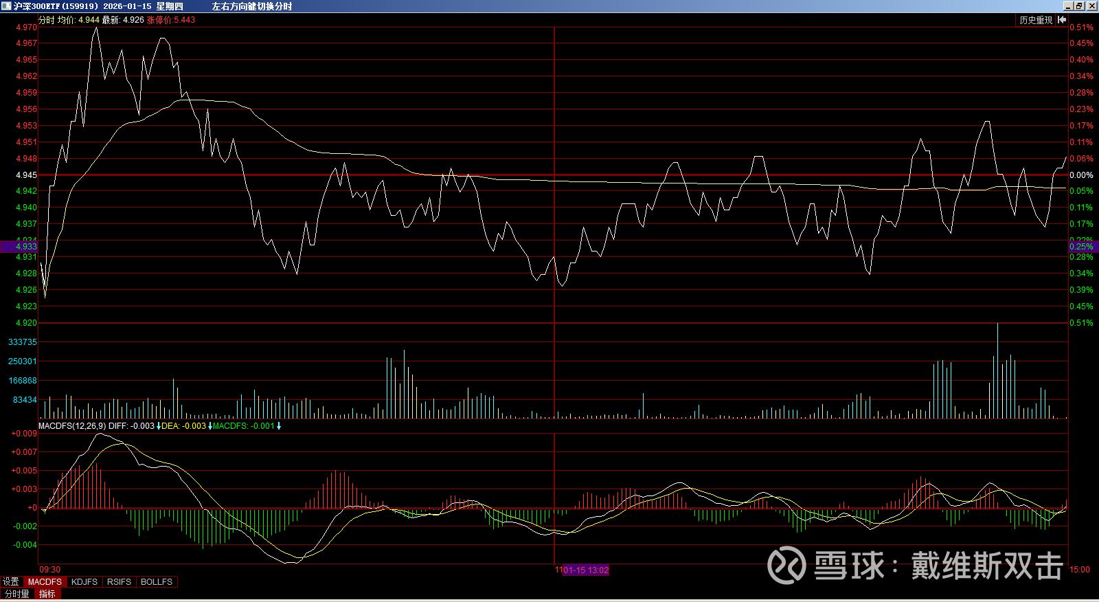Click the down arrow after the DIFF value
The width and height of the screenshot is (1099, 602).
159,426
